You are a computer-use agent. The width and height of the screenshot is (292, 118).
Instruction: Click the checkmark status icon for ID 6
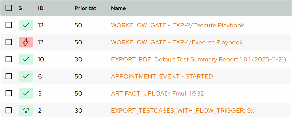tap(26, 76)
